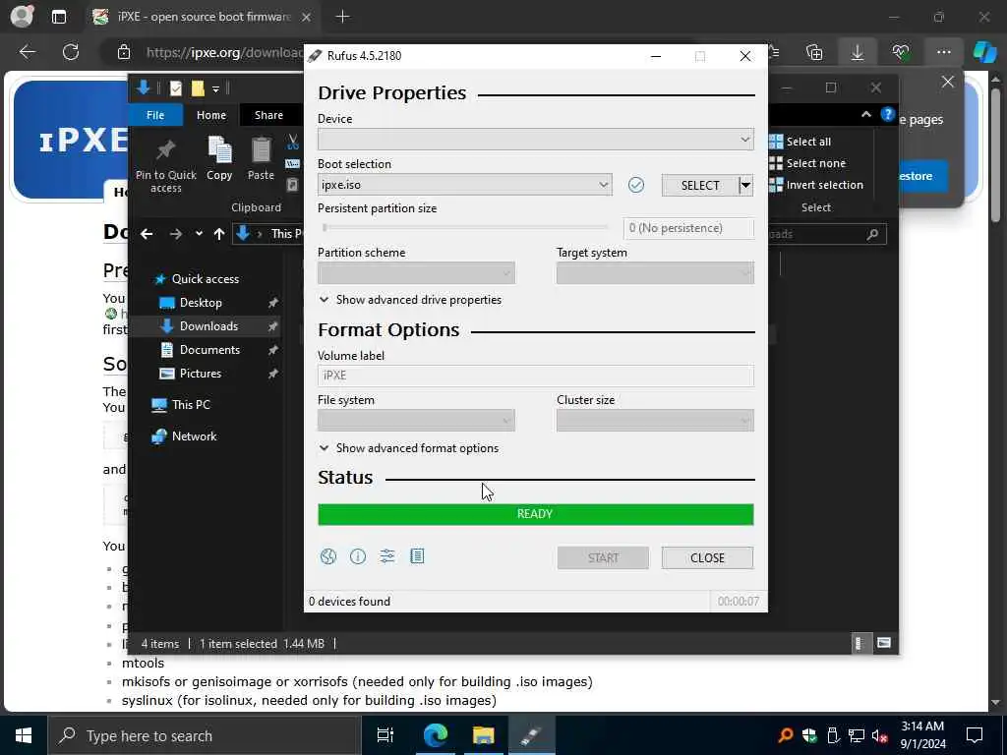Show the Rufus log icon
Screen dimensions: 1007x755
point(417,556)
